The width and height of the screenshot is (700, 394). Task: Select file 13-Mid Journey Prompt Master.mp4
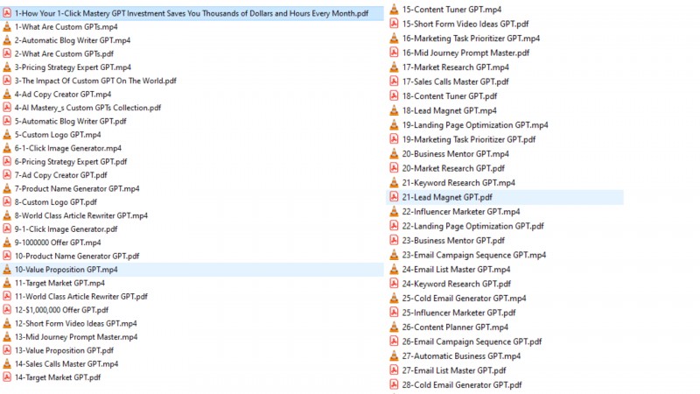[x=76, y=337]
